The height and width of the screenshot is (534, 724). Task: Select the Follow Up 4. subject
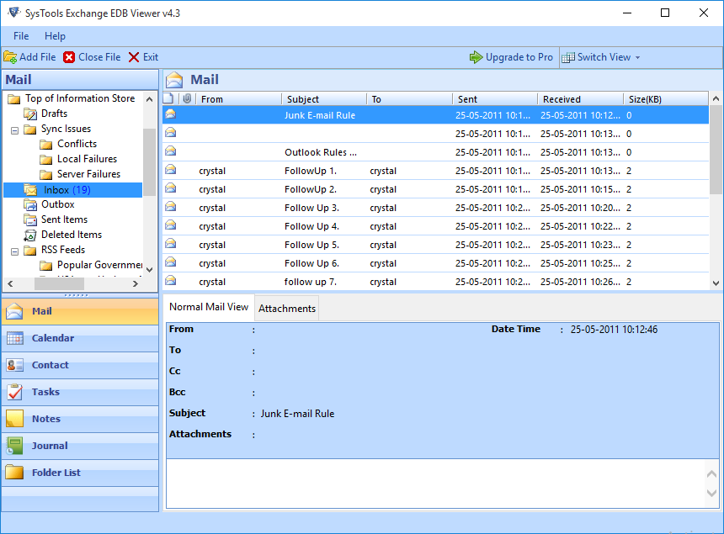(311, 226)
